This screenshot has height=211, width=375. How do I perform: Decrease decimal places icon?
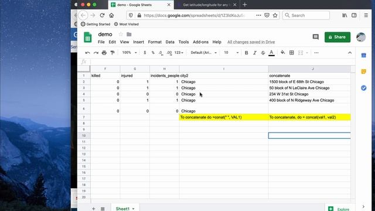[161, 53]
